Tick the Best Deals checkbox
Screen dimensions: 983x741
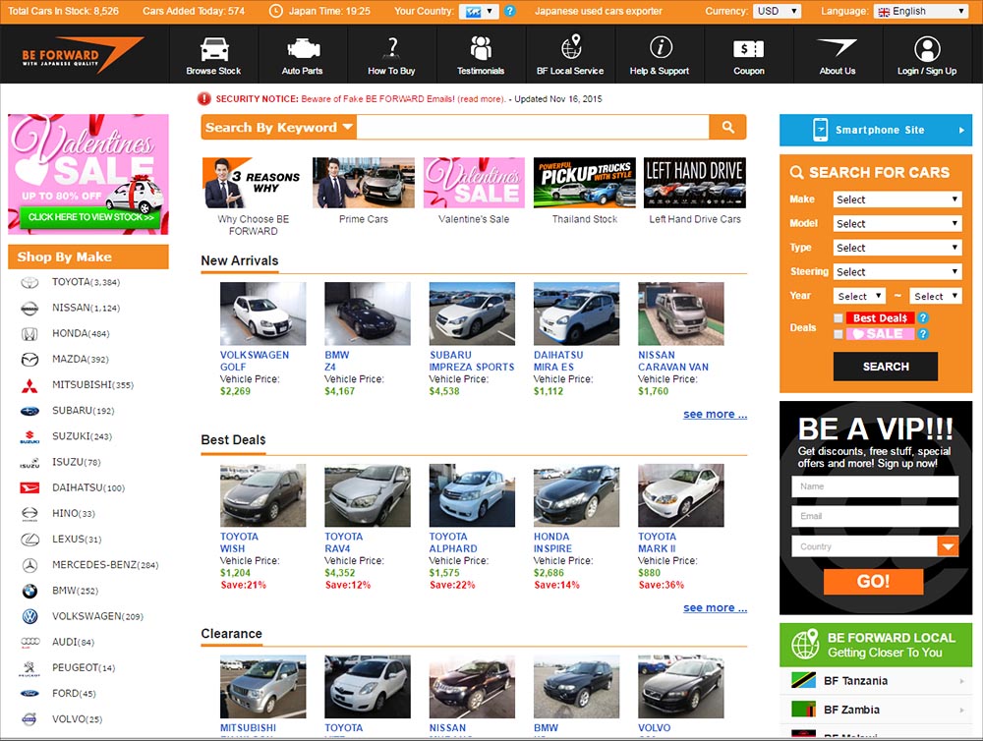pos(838,318)
